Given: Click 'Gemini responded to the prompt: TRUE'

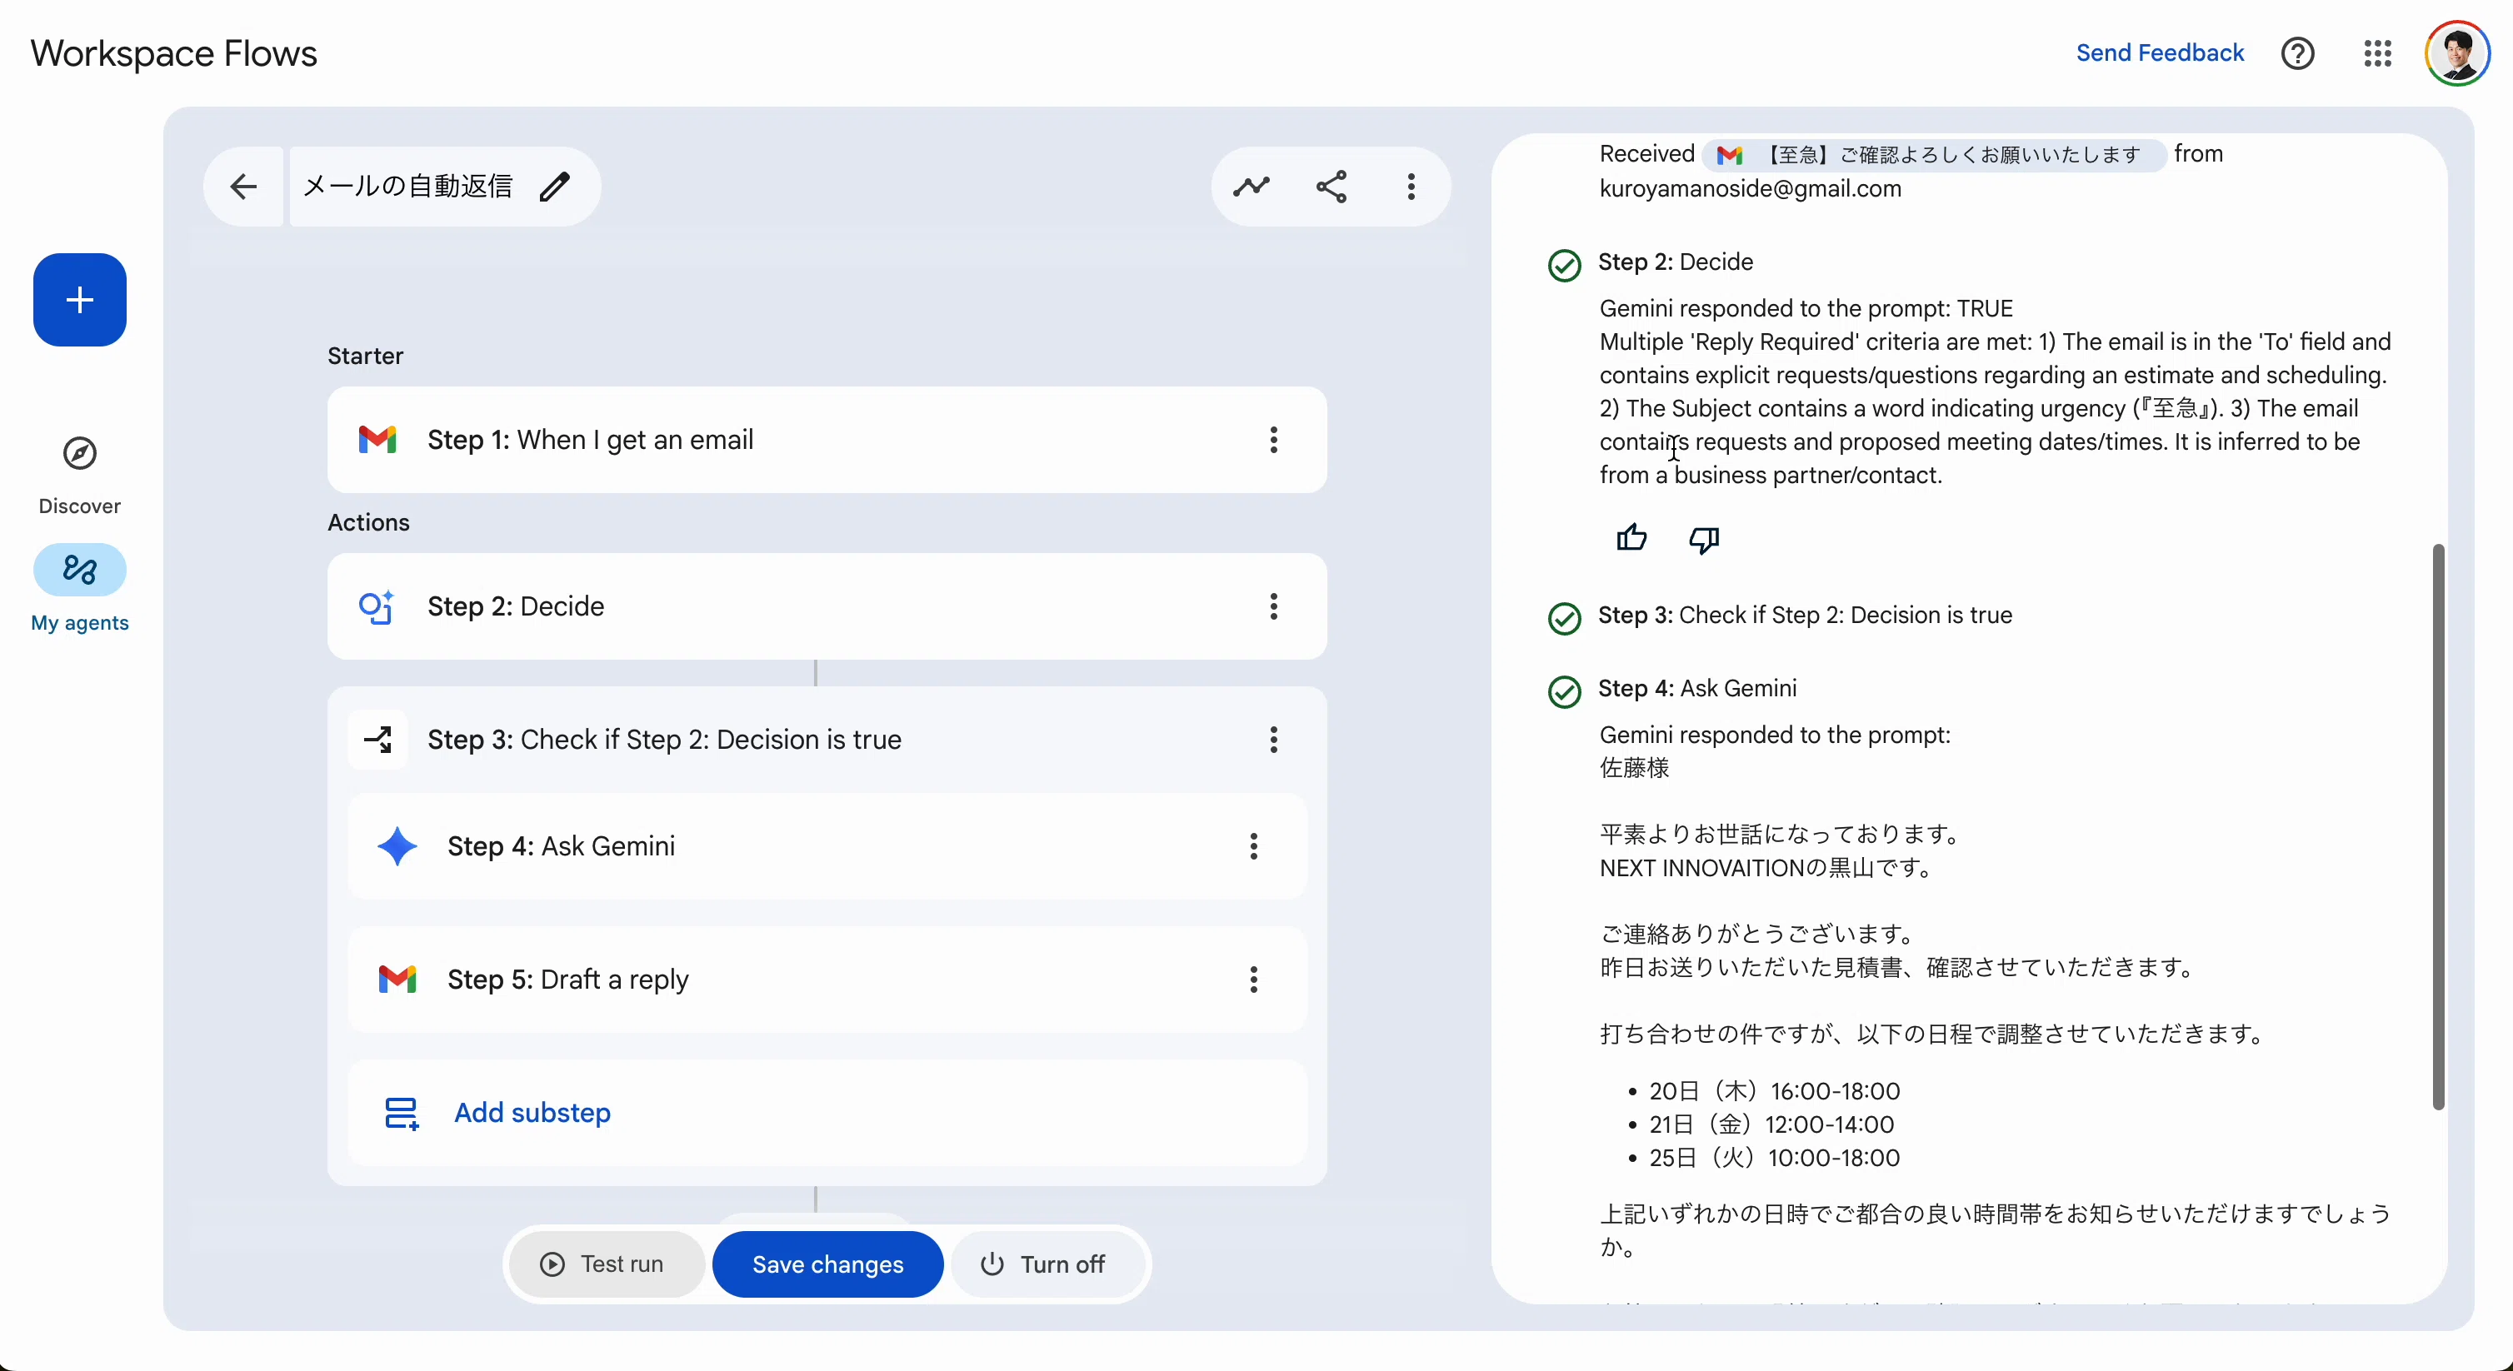Looking at the screenshot, I should coord(1806,309).
